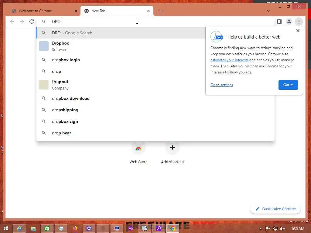Open the green store taskbar app
This screenshot has height=233, width=311.
click(47, 228)
